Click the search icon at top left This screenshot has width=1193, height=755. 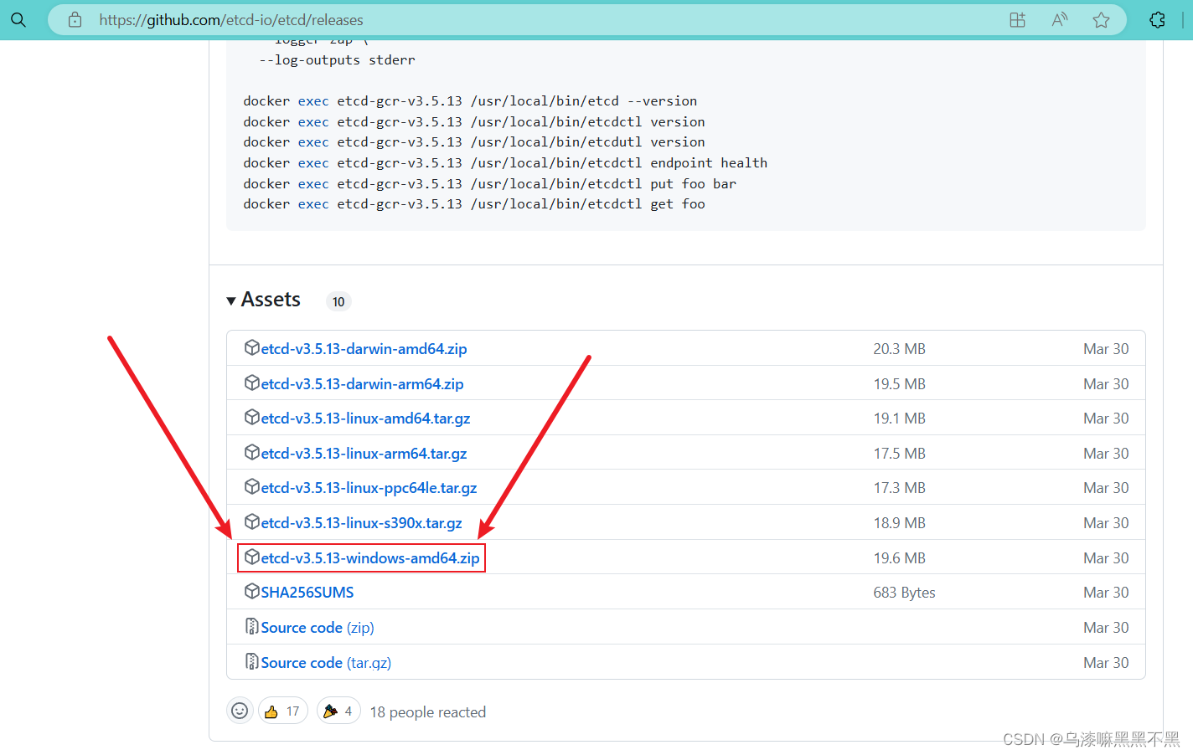click(x=18, y=19)
